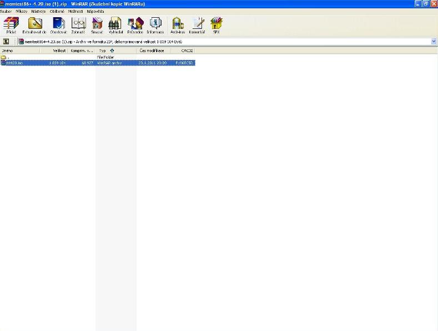Run the Otestovat (Test) archive tool

coord(58,23)
